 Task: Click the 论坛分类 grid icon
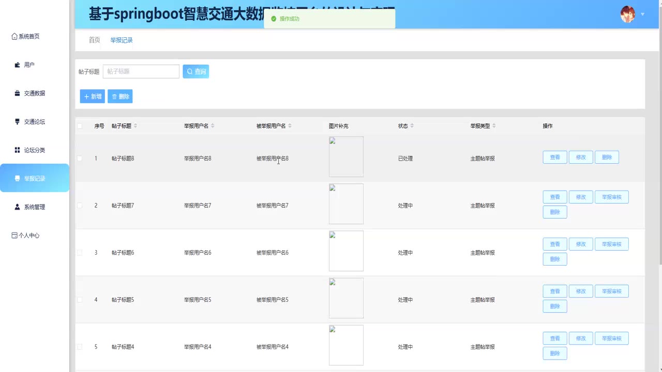[18, 150]
